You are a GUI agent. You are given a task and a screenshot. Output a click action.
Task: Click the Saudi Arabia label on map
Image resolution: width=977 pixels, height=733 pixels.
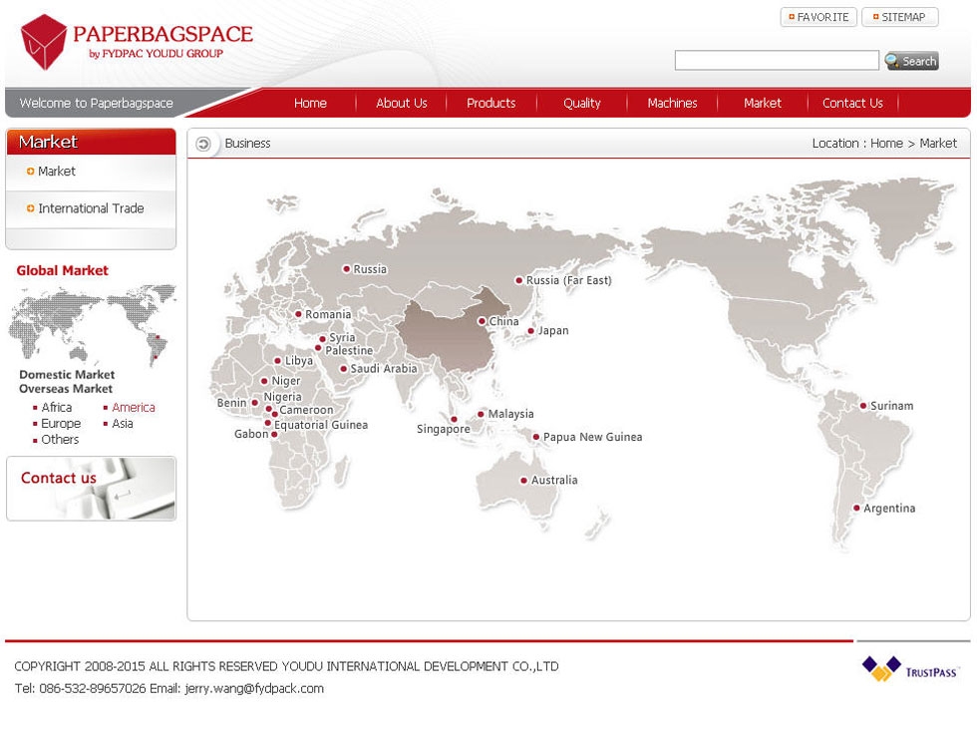(383, 369)
